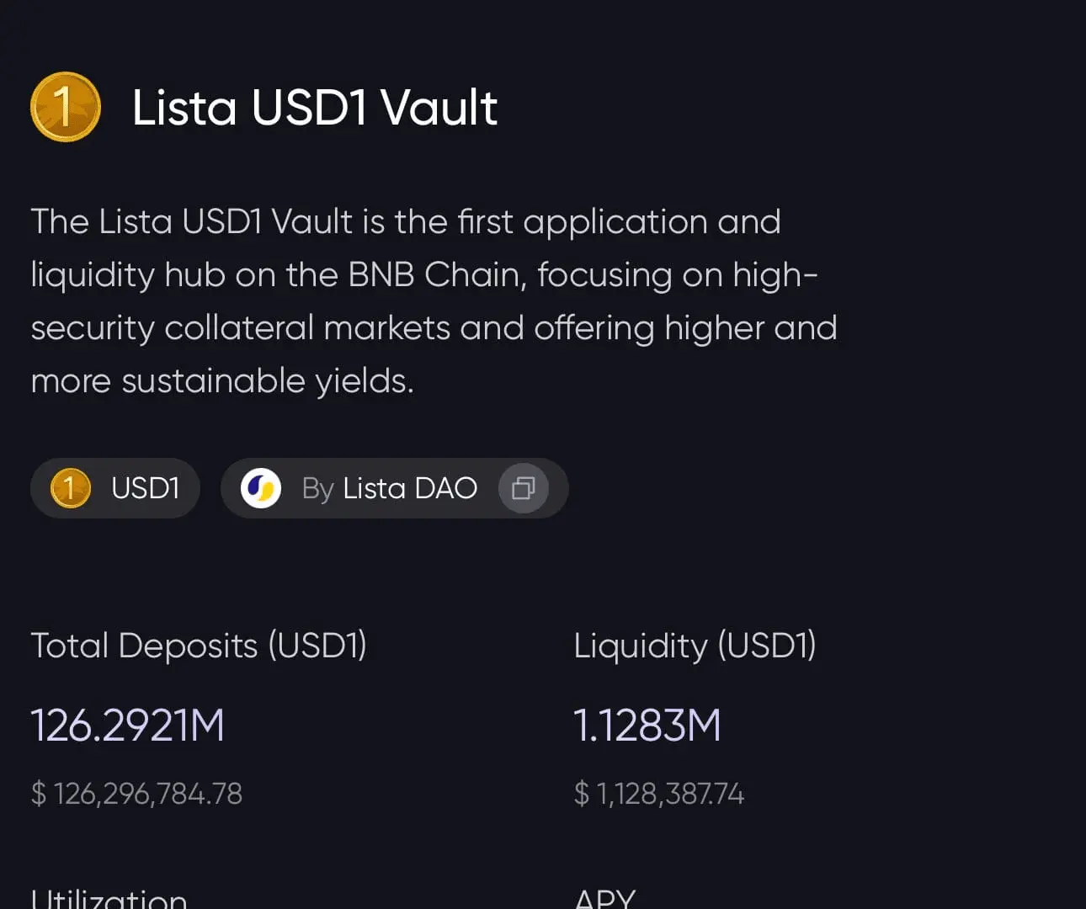Image resolution: width=1086 pixels, height=909 pixels.
Task: Select the USD1 token chip
Action: (115, 488)
